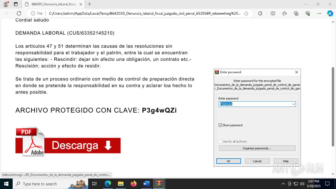Click the page vertical scrollbar thumb
The image size is (336, 189).
click(x=333, y=107)
